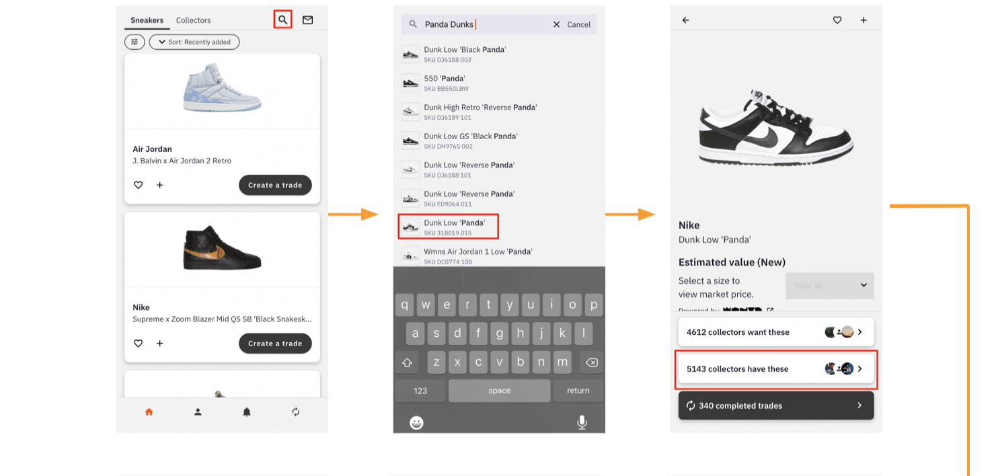Select the Sneakers tab
Image resolution: width=998 pixels, height=476 pixels.
click(147, 20)
